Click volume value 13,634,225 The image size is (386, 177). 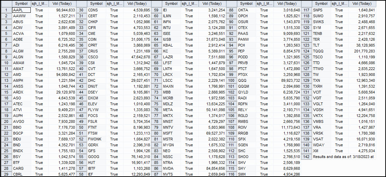[x=212, y=104]
